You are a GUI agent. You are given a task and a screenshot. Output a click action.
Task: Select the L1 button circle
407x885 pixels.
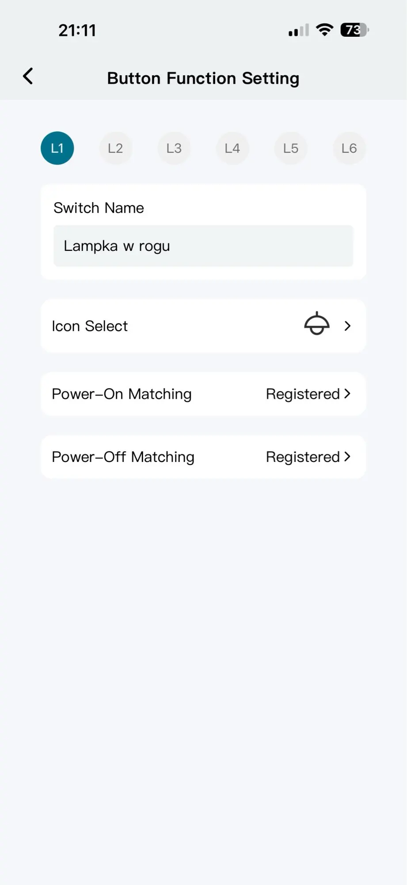pos(57,148)
